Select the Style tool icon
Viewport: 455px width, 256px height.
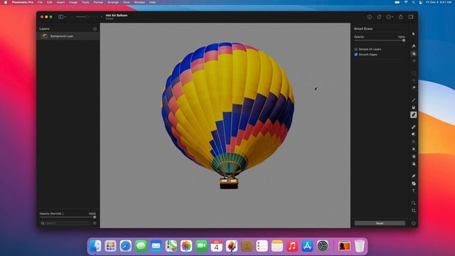point(414,46)
